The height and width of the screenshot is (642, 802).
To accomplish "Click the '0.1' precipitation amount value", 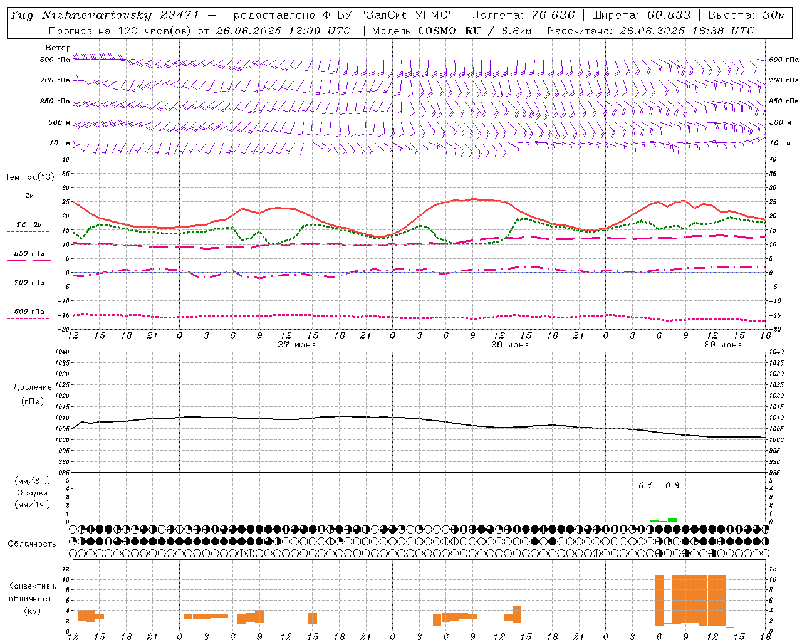I will coord(645,486).
